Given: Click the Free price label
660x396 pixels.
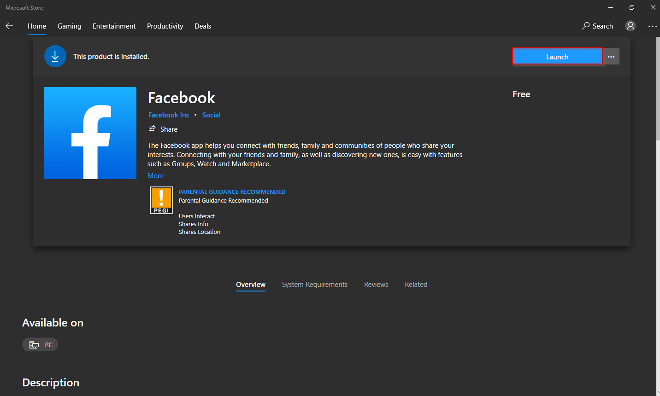Looking at the screenshot, I should pos(521,94).
